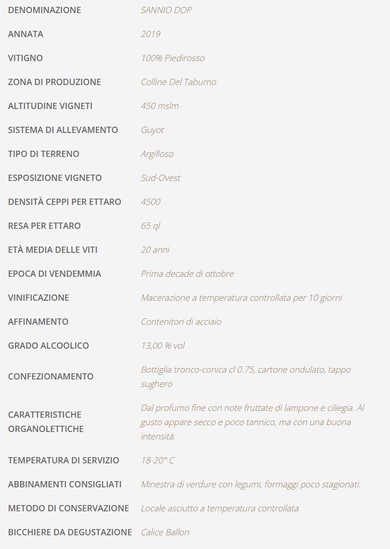Click the SISTEMA DI ALLEVAMENTO label
The height and width of the screenshot is (549, 390).
click(x=63, y=130)
